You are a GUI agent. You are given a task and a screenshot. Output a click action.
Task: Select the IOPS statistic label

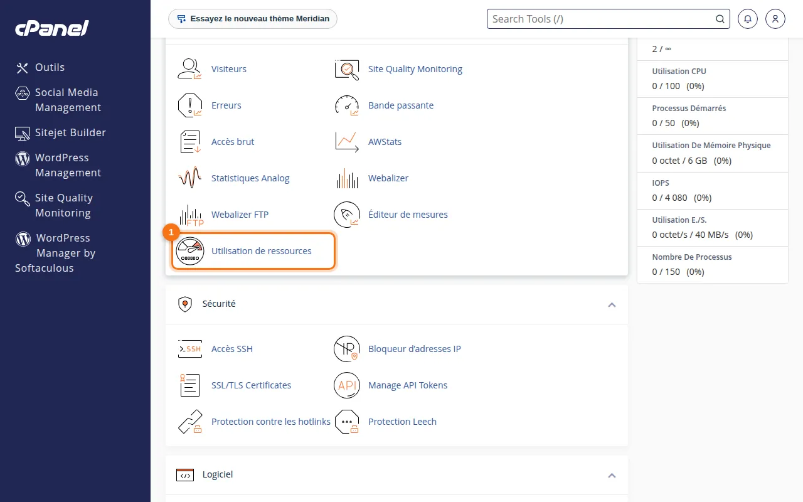click(661, 183)
